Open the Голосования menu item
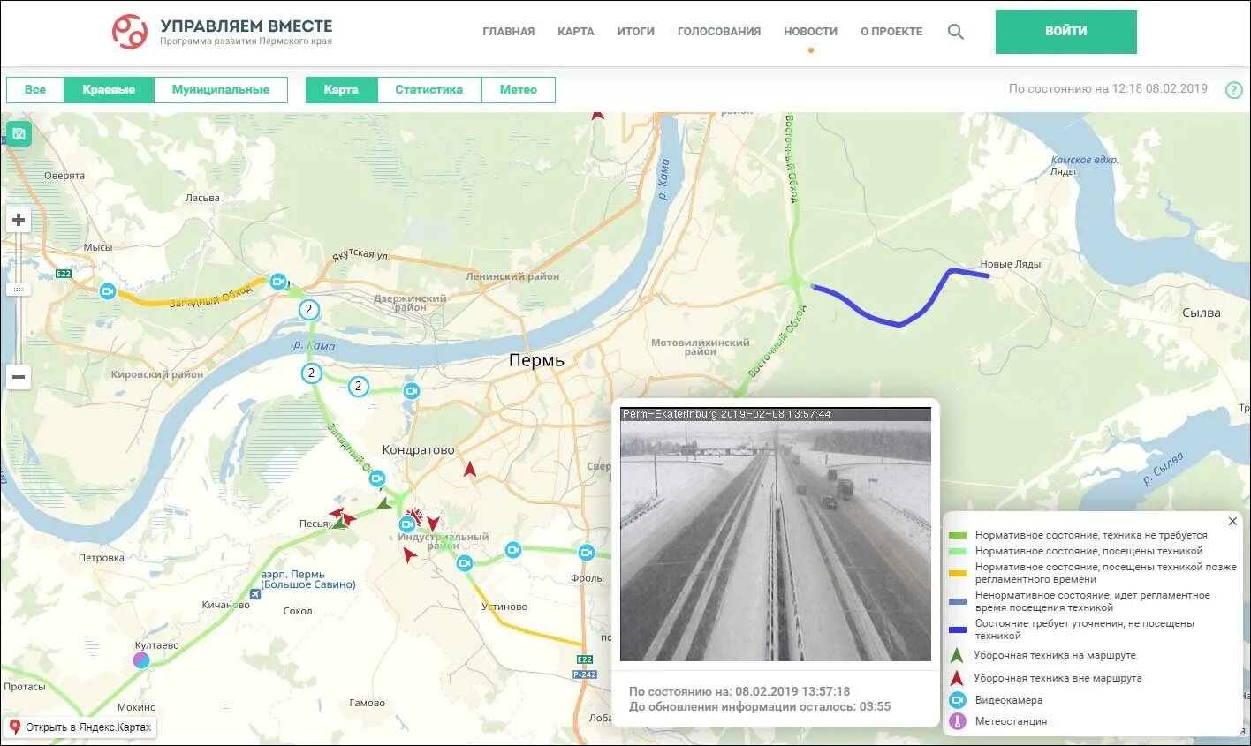This screenshot has width=1251, height=746. (719, 32)
